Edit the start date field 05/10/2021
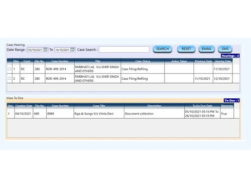The width and height of the screenshot is (251, 188). (x=35, y=50)
